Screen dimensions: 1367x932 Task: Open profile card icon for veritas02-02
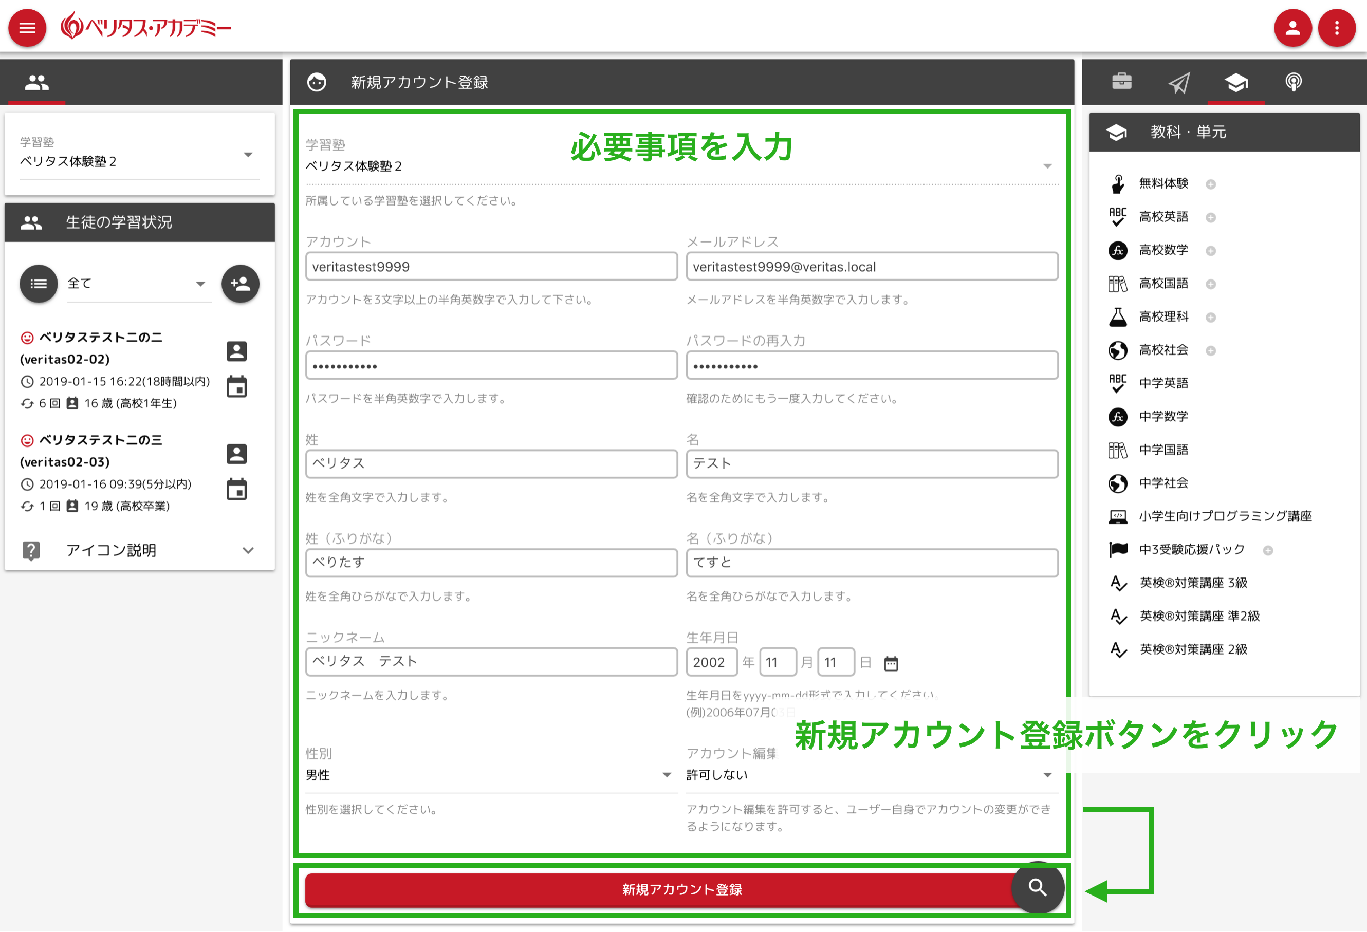(x=236, y=351)
